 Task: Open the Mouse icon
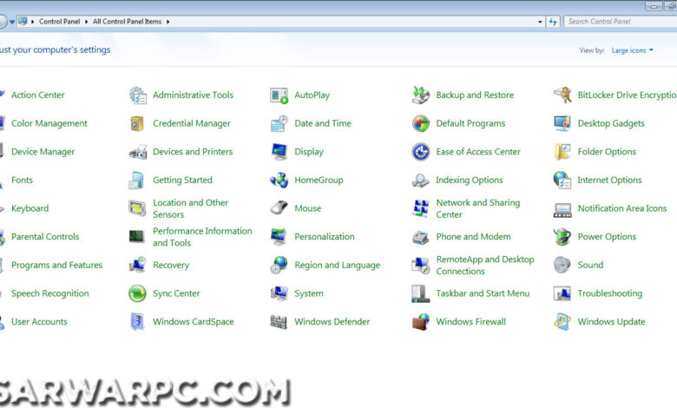279,208
